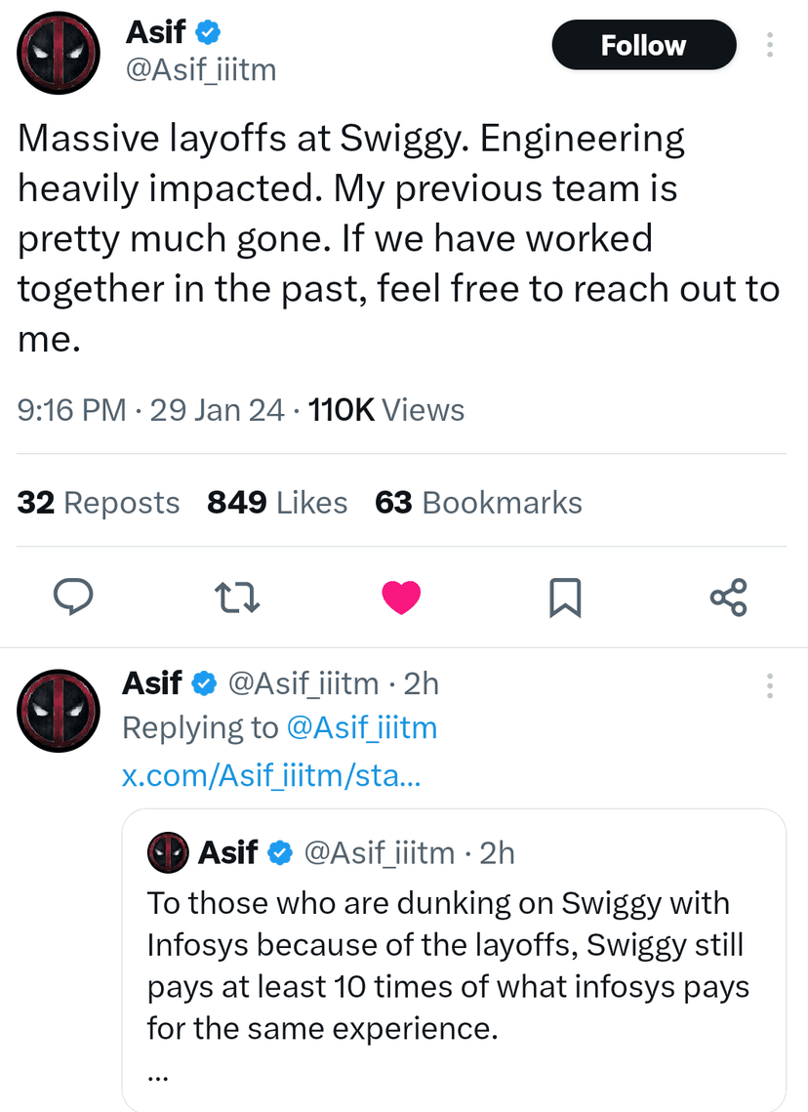Open the three-dot menu on the reply
The image size is (808, 1112).
(x=769, y=686)
